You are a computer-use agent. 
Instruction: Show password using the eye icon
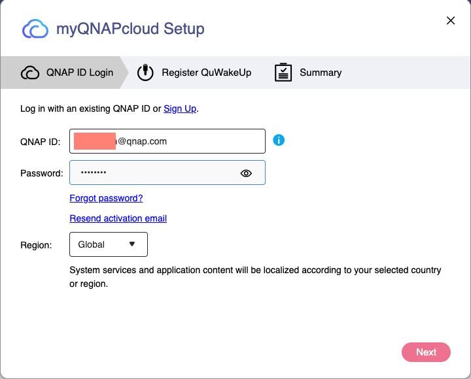coord(246,173)
